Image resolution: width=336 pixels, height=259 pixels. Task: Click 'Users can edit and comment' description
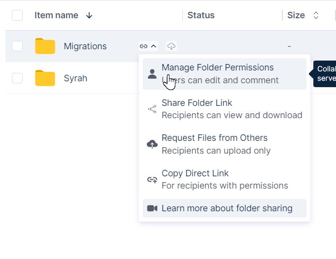220,80
